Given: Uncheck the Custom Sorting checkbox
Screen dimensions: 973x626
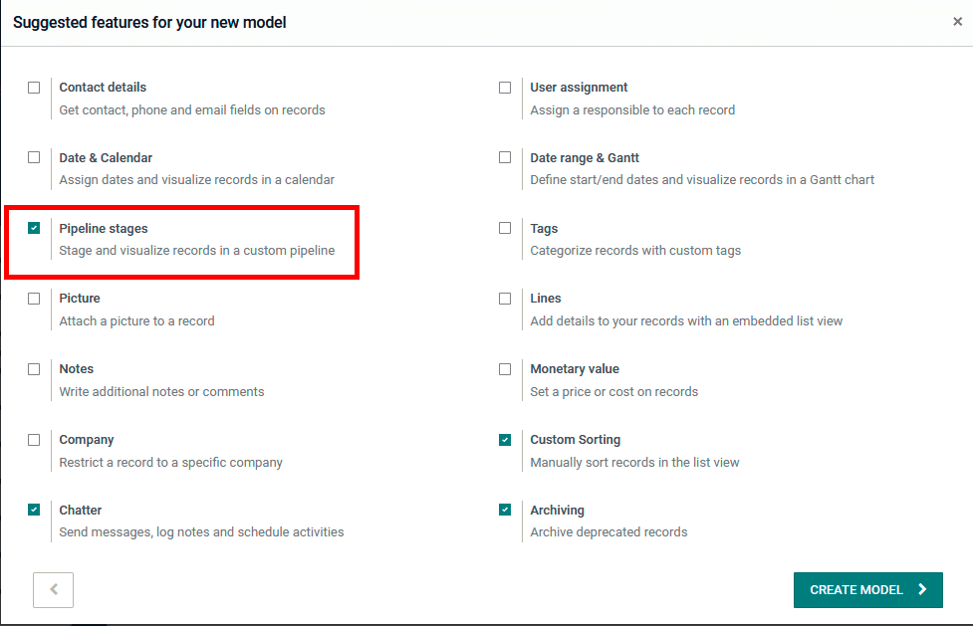Looking at the screenshot, I should pyautogui.click(x=505, y=440).
